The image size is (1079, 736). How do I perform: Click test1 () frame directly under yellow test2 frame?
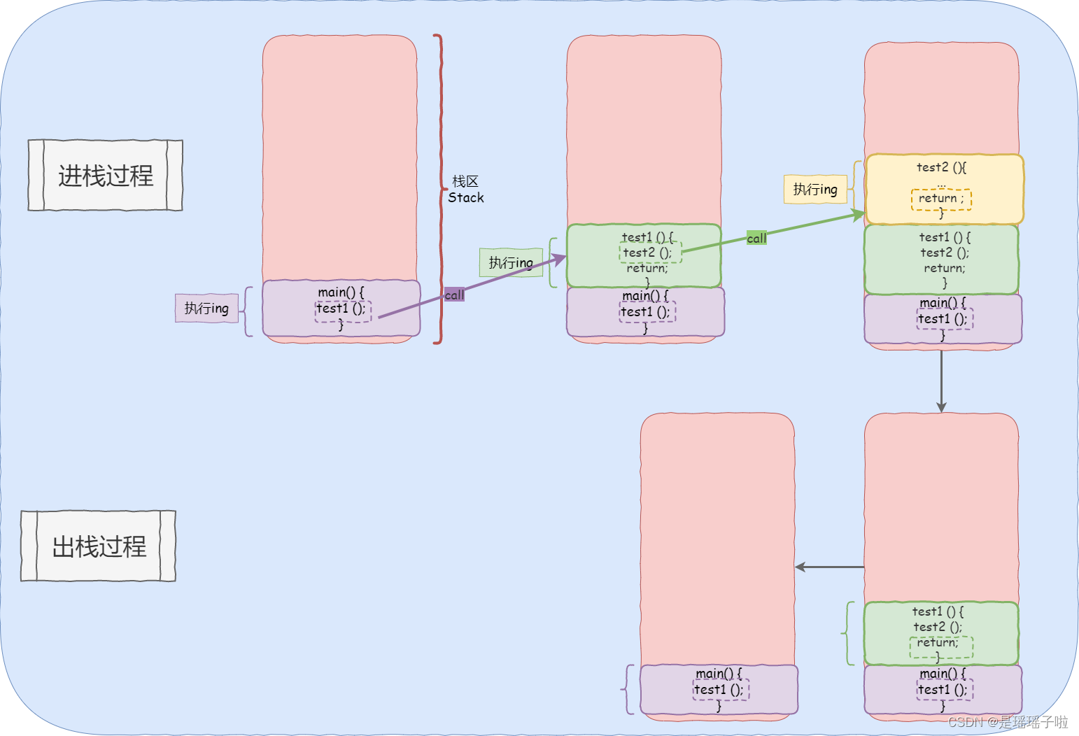coord(941,259)
